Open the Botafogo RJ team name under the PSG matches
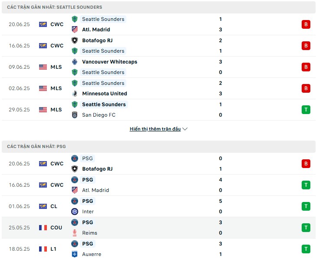The height and width of the screenshot is (259, 316). pos(97,169)
